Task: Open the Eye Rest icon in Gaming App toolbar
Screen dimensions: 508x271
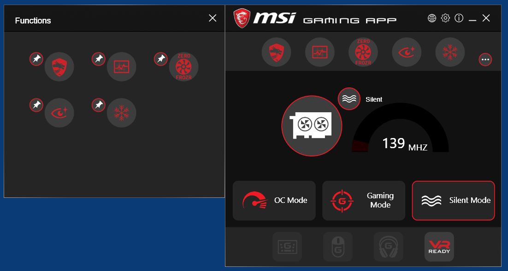Action: coord(407,52)
